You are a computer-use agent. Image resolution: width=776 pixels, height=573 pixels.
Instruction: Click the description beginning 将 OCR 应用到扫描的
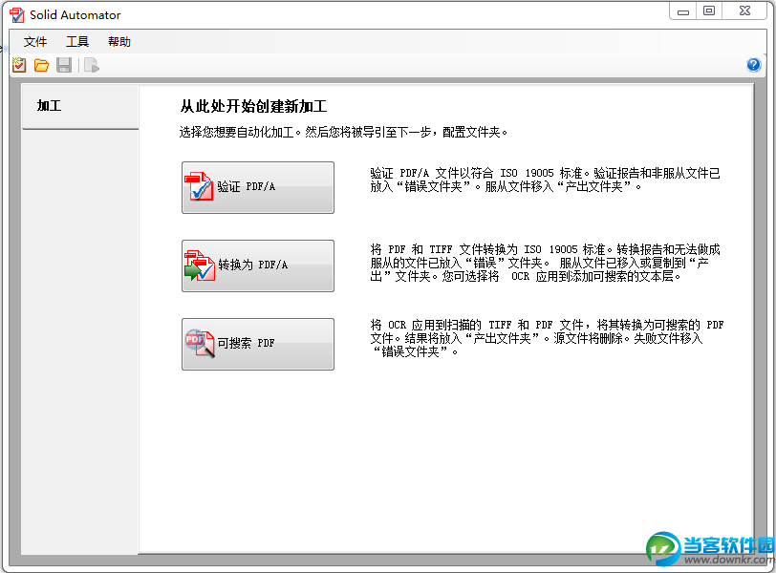[547, 338]
